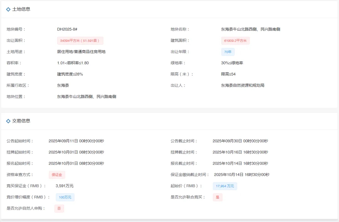Image resolution: width=339 pixels, height=222 pixels.
Task: Click the 地块名称 value text
Action: point(250,29)
